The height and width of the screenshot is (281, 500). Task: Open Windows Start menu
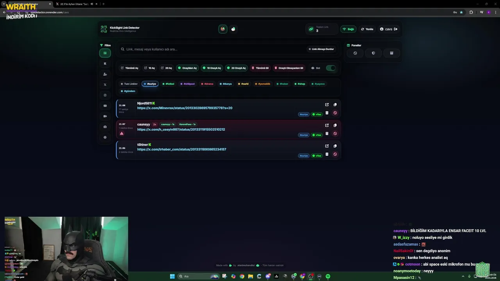(172, 276)
